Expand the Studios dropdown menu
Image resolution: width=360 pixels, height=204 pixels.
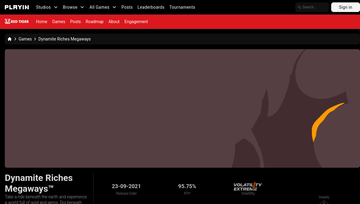click(x=47, y=7)
